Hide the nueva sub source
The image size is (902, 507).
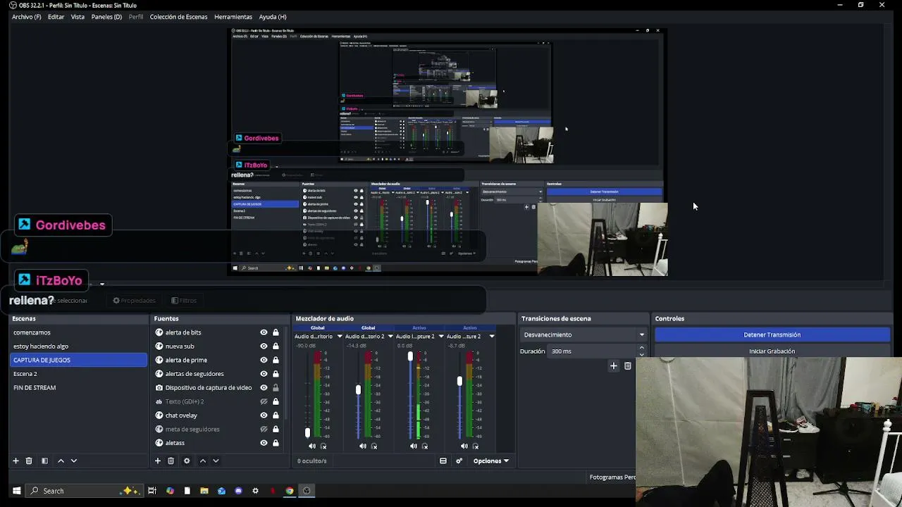(x=264, y=346)
